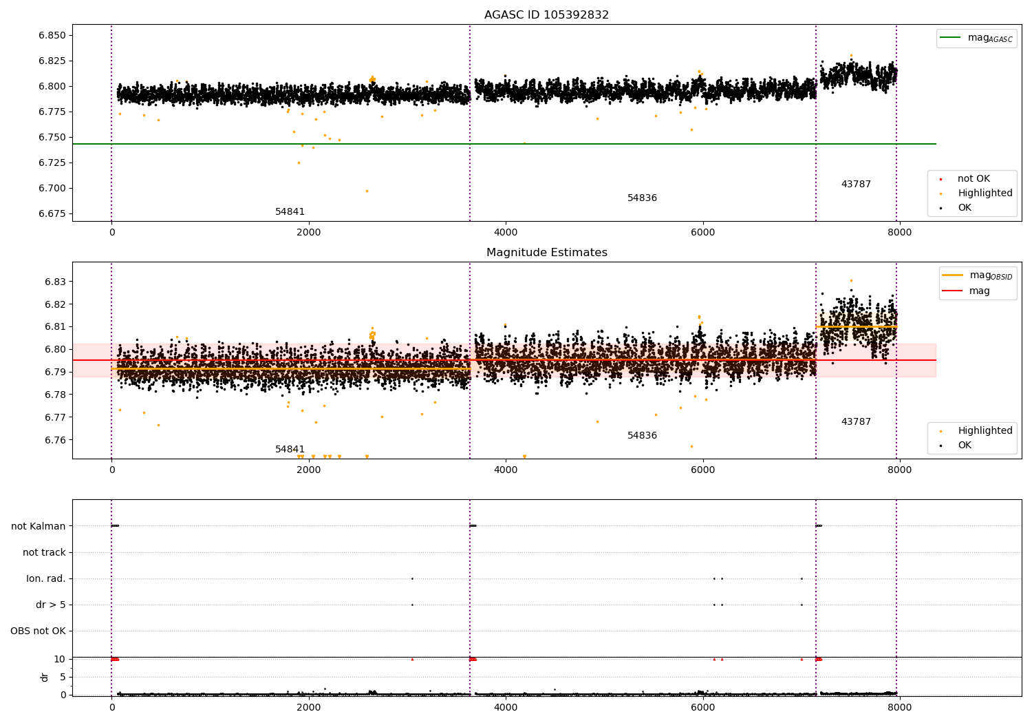Click the orange mag OBSID line segment for 43787
Screen dimensions: 1032x723
pos(856,326)
